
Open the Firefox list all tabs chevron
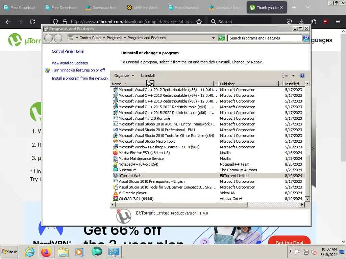click(x=307, y=7)
